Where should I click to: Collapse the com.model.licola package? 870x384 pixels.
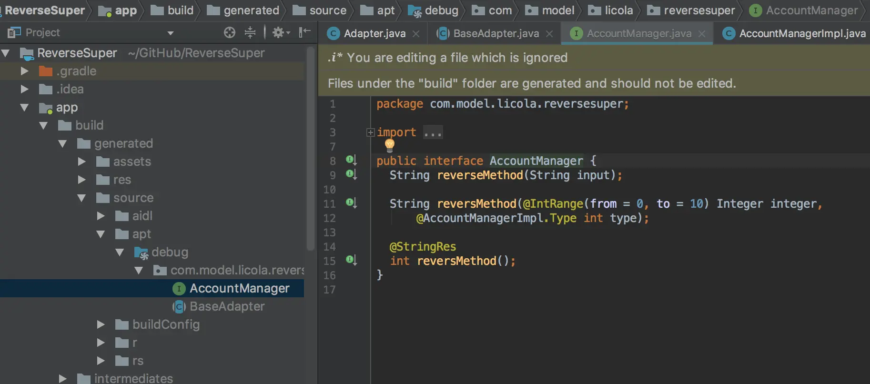(x=139, y=270)
